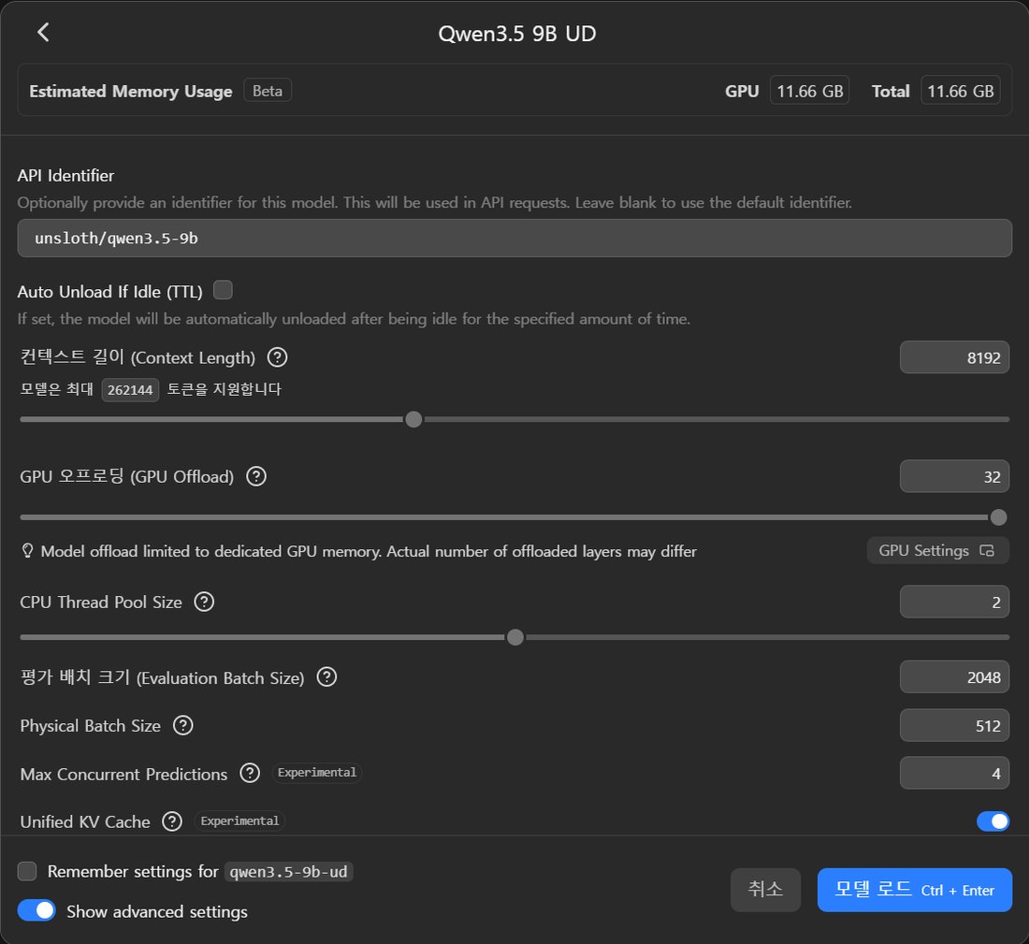Click the Physical Batch Size field 512
This screenshot has width=1029, height=944.
tap(954, 725)
